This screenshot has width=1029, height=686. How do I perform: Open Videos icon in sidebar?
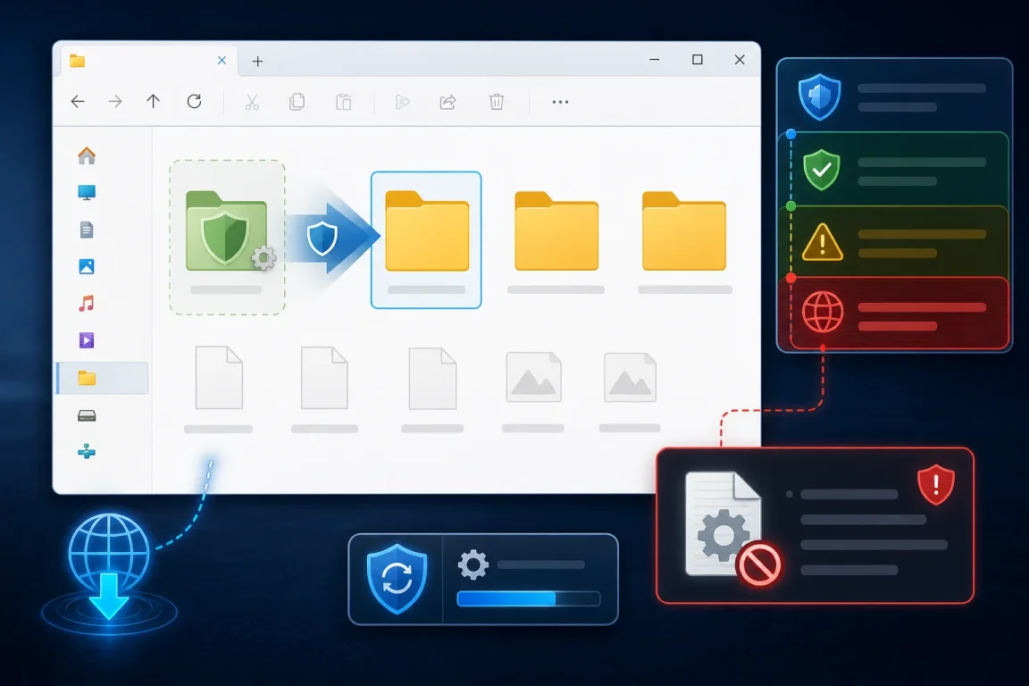point(87,340)
